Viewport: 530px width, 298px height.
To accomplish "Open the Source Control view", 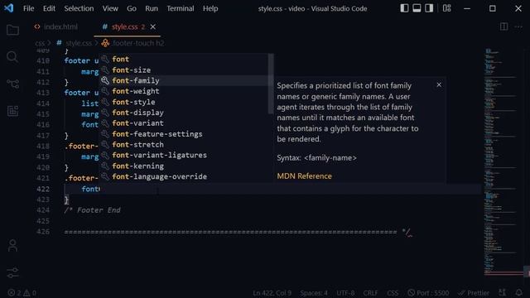I will (x=12, y=84).
